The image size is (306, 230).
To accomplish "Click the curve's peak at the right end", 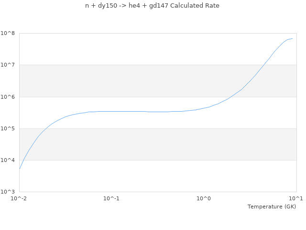I will [x=292, y=38].
